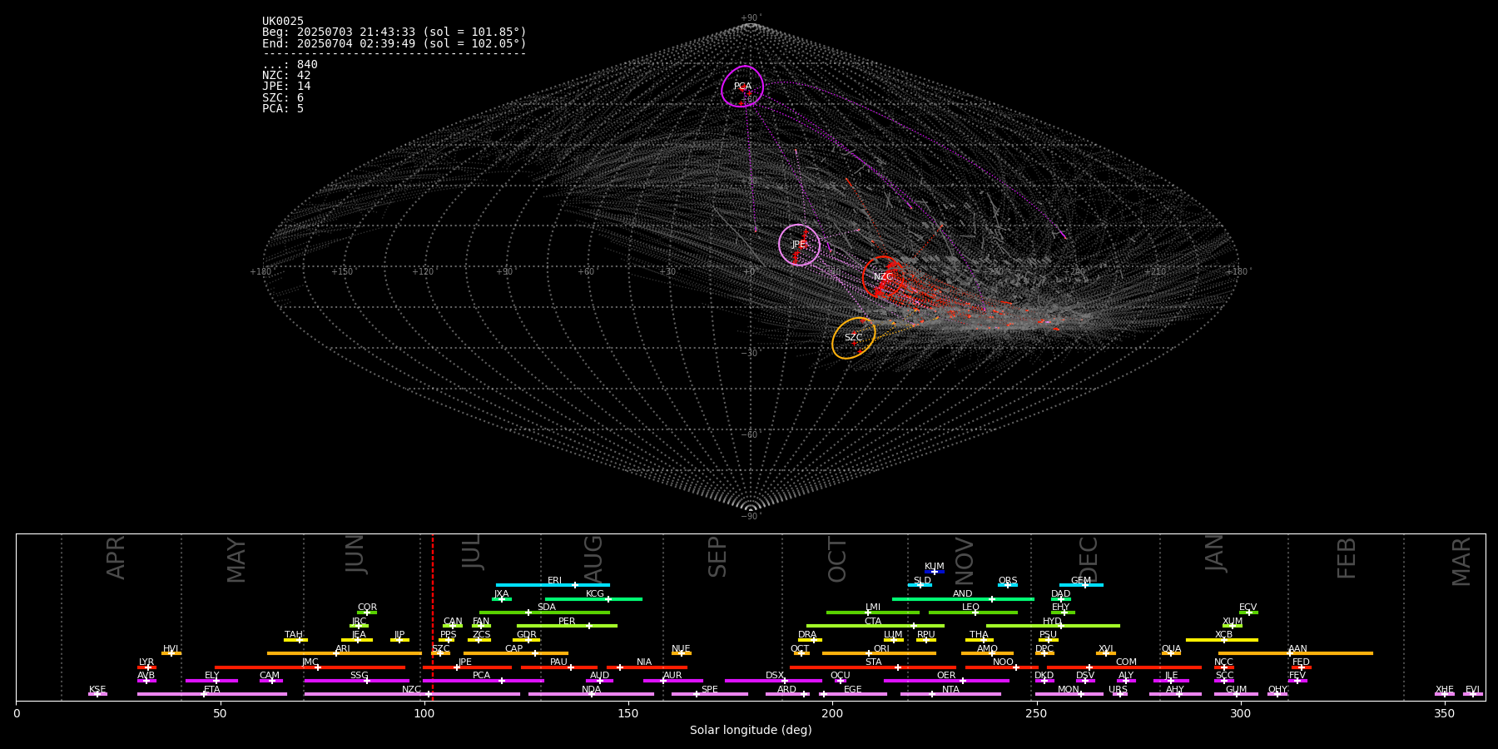Click the AAN shower bar in the timeline
1498x749 pixels.
tap(1296, 653)
